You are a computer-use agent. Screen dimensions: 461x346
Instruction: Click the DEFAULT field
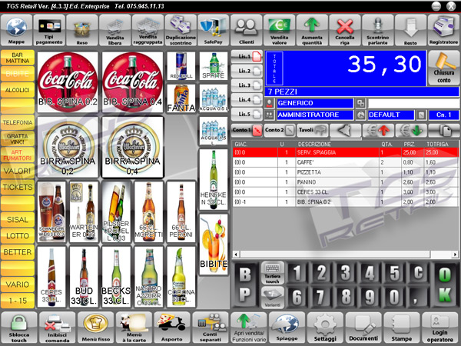pyautogui.click(x=391, y=115)
